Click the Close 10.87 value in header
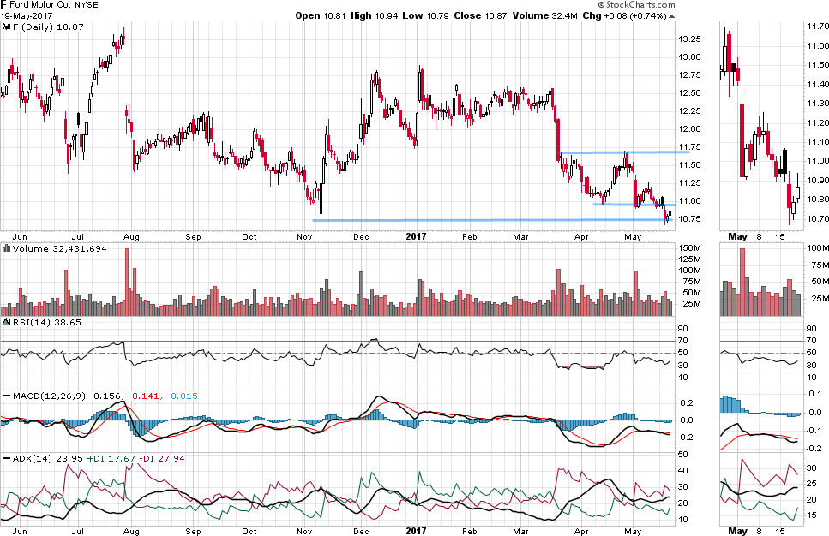The image size is (829, 536). click(x=480, y=16)
